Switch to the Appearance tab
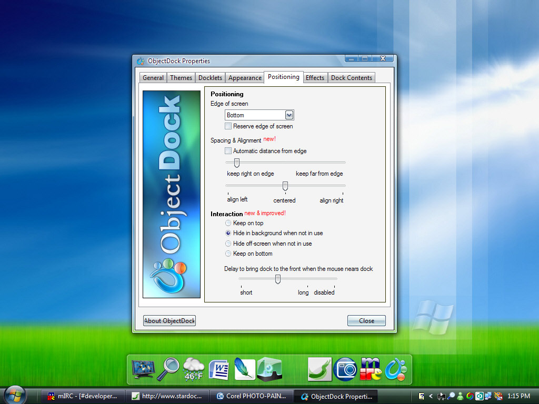The width and height of the screenshot is (539, 404). click(245, 78)
